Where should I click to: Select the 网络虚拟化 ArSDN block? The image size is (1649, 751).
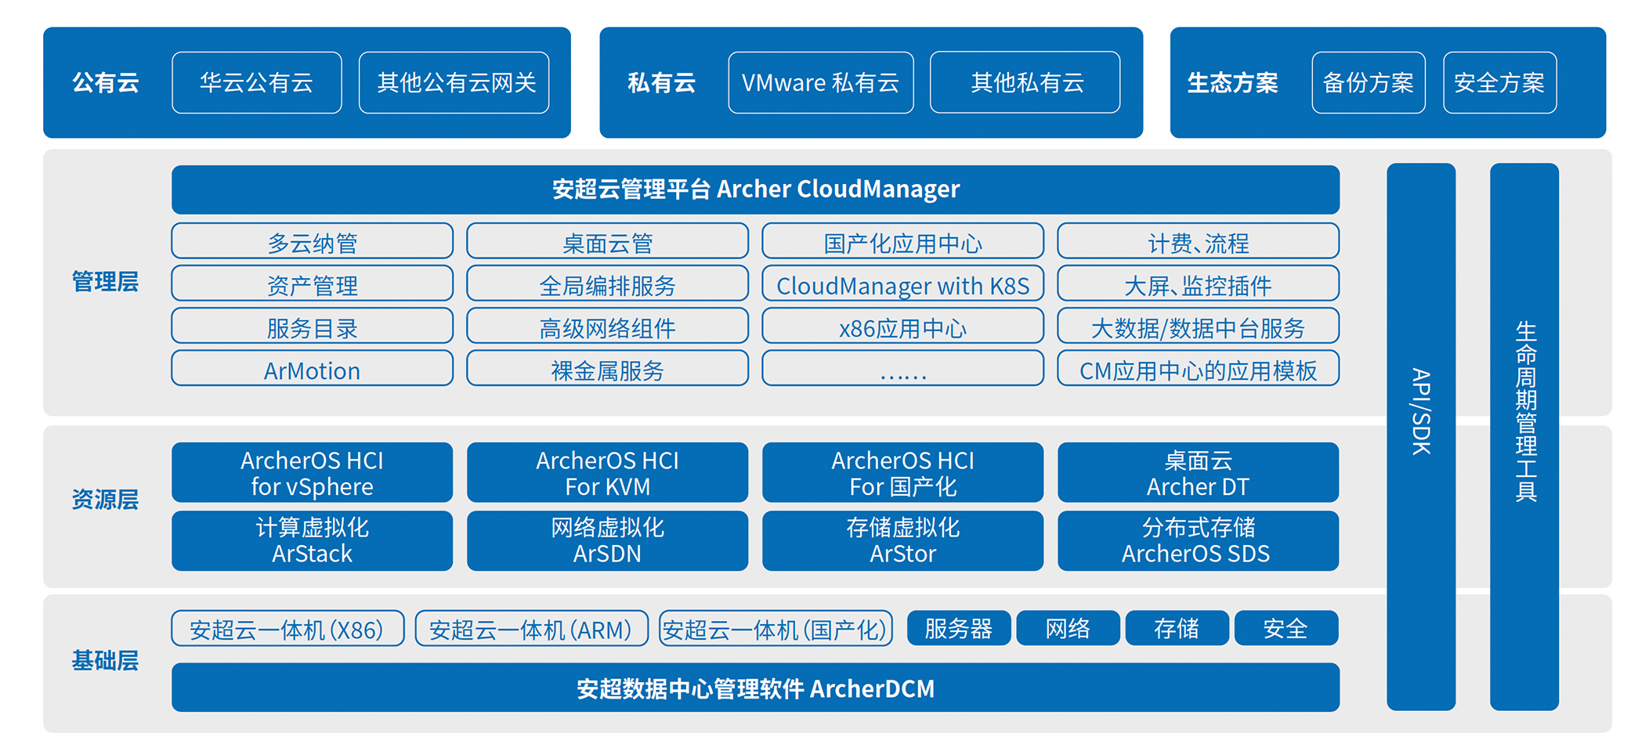pyautogui.click(x=607, y=540)
